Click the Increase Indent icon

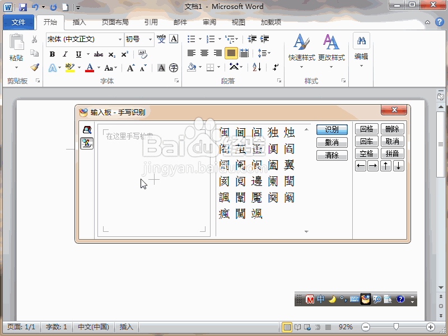coord(264,39)
